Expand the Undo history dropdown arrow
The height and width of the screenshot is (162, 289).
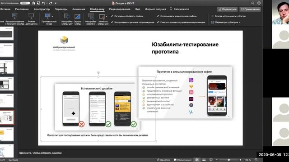47,3
